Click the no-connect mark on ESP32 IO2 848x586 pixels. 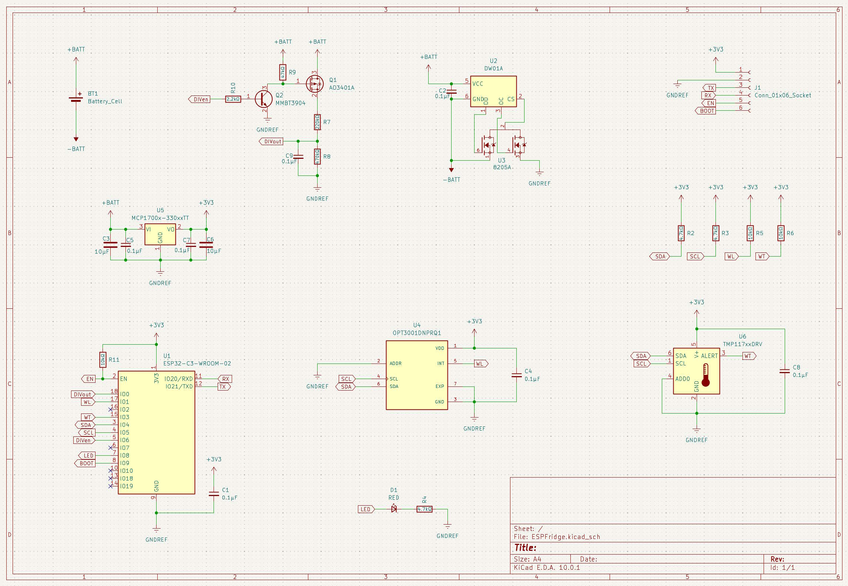110,409
